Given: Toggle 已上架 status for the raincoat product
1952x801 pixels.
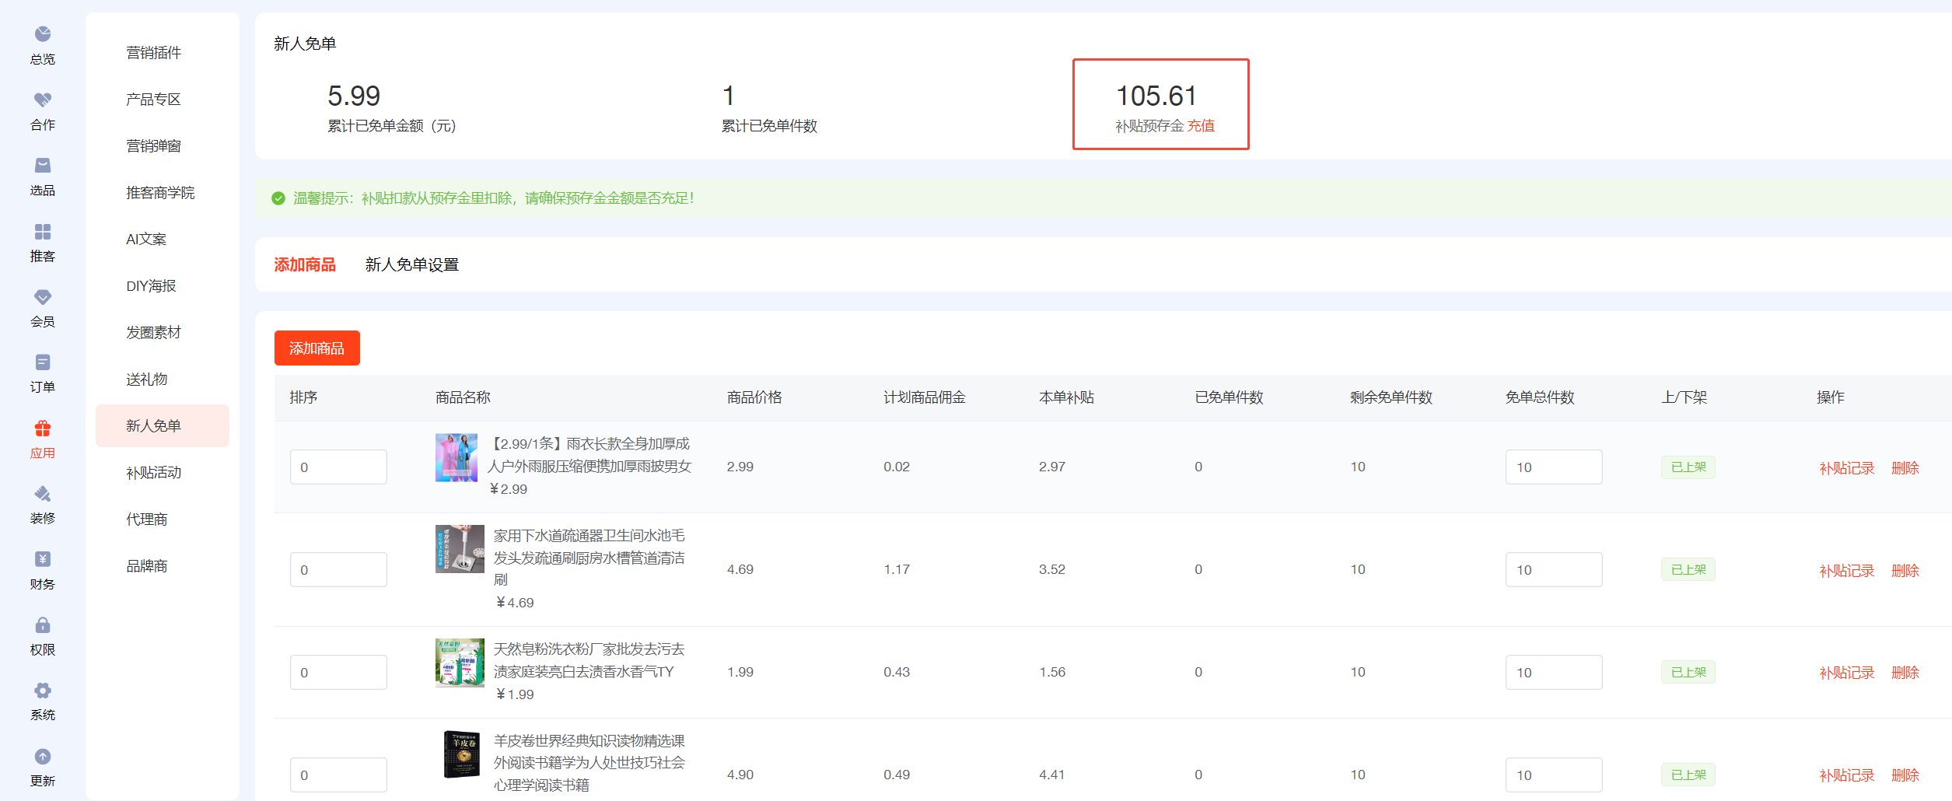Looking at the screenshot, I should pos(1688,467).
